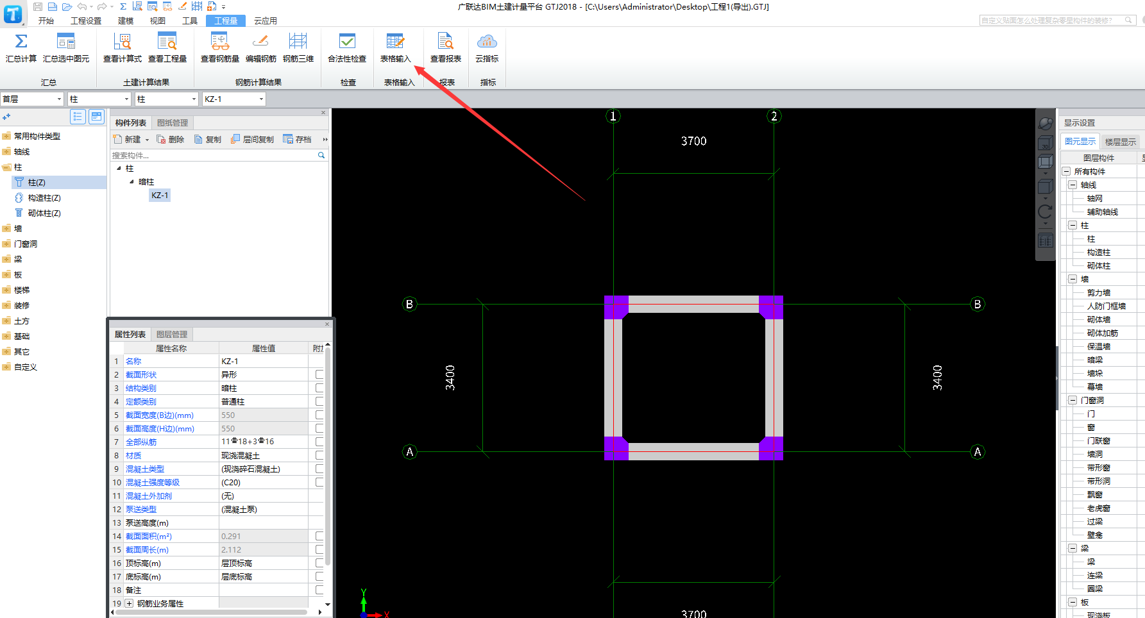This screenshot has width=1145, height=618.
Task: Click the sigma icon in quick access bar
Action: [x=123, y=6]
